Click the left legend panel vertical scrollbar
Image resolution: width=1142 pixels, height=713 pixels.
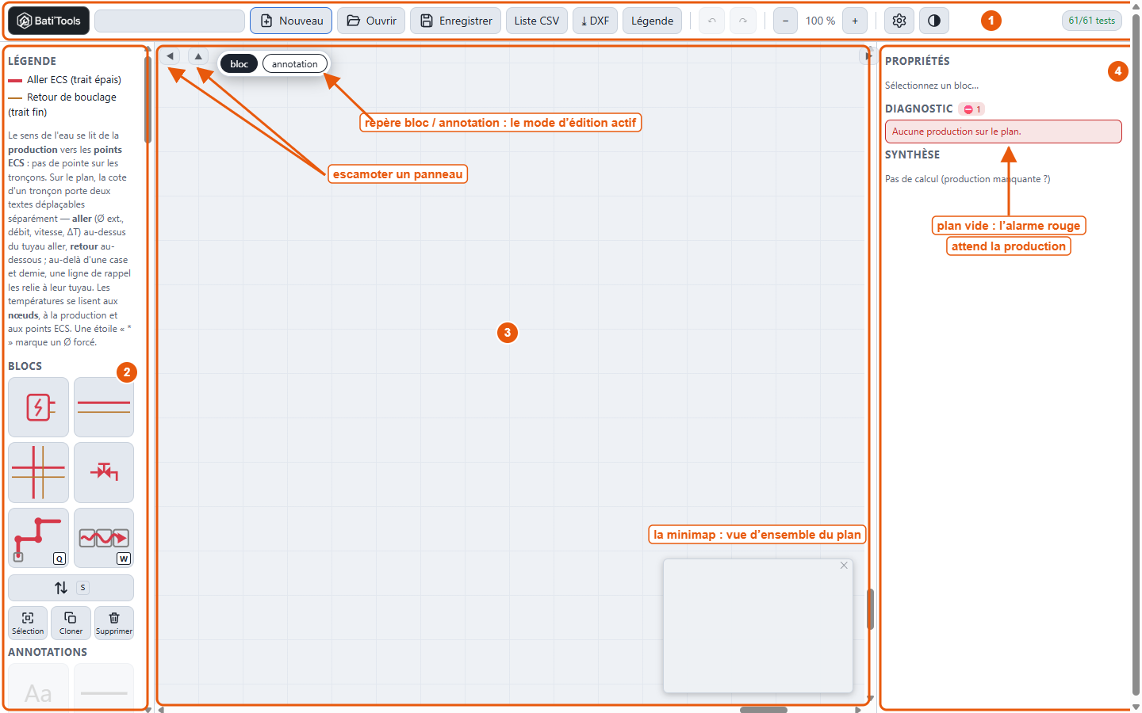pyautogui.click(x=148, y=99)
